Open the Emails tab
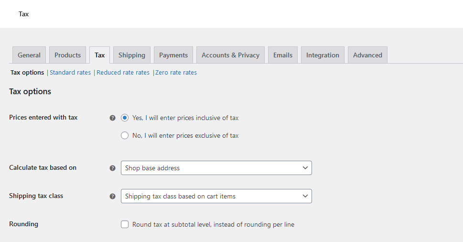 (283, 55)
